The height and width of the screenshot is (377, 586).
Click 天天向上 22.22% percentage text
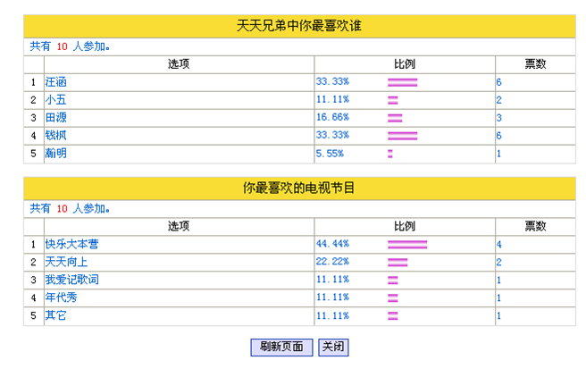click(x=332, y=262)
